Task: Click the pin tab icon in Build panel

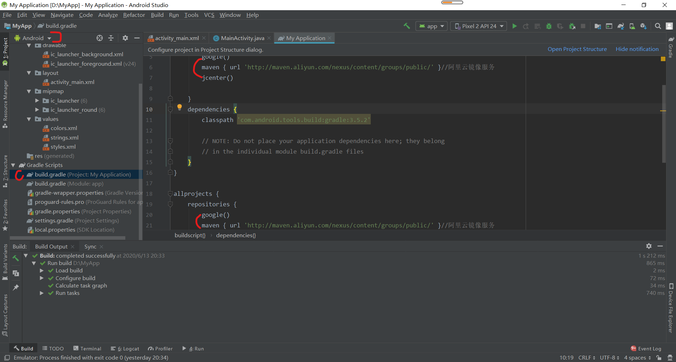Action: click(15, 287)
